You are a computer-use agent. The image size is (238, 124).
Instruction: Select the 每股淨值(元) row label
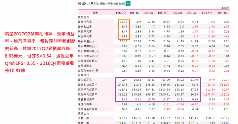(86, 41)
